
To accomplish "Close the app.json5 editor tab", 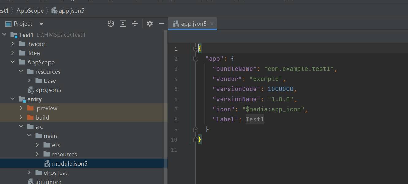I will click(x=212, y=24).
